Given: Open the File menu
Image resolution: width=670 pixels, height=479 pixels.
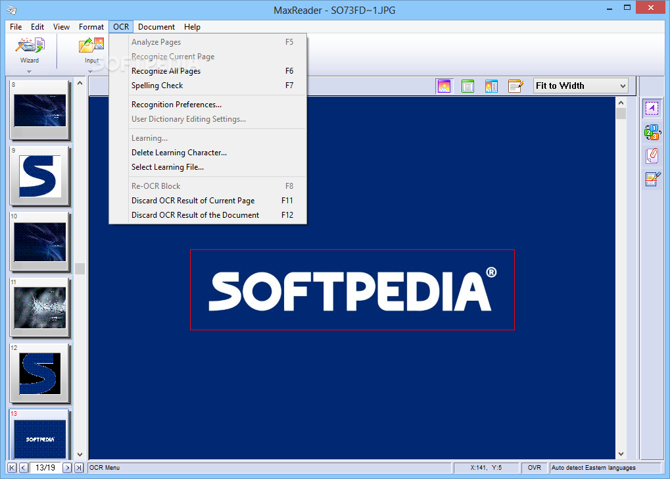Looking at the screenshot, I should coord(16,27).
